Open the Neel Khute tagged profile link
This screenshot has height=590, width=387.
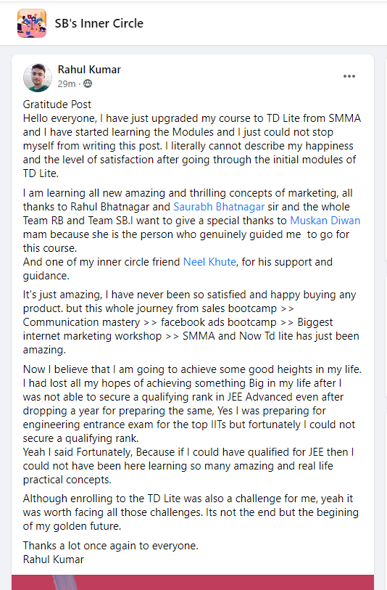(209, 262)
